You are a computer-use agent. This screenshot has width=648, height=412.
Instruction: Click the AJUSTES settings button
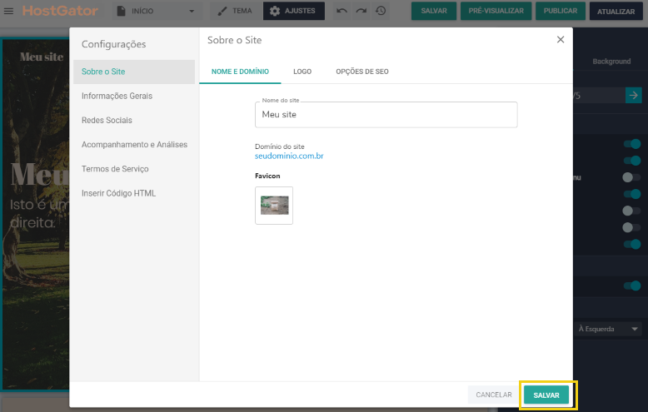point(293,11)
